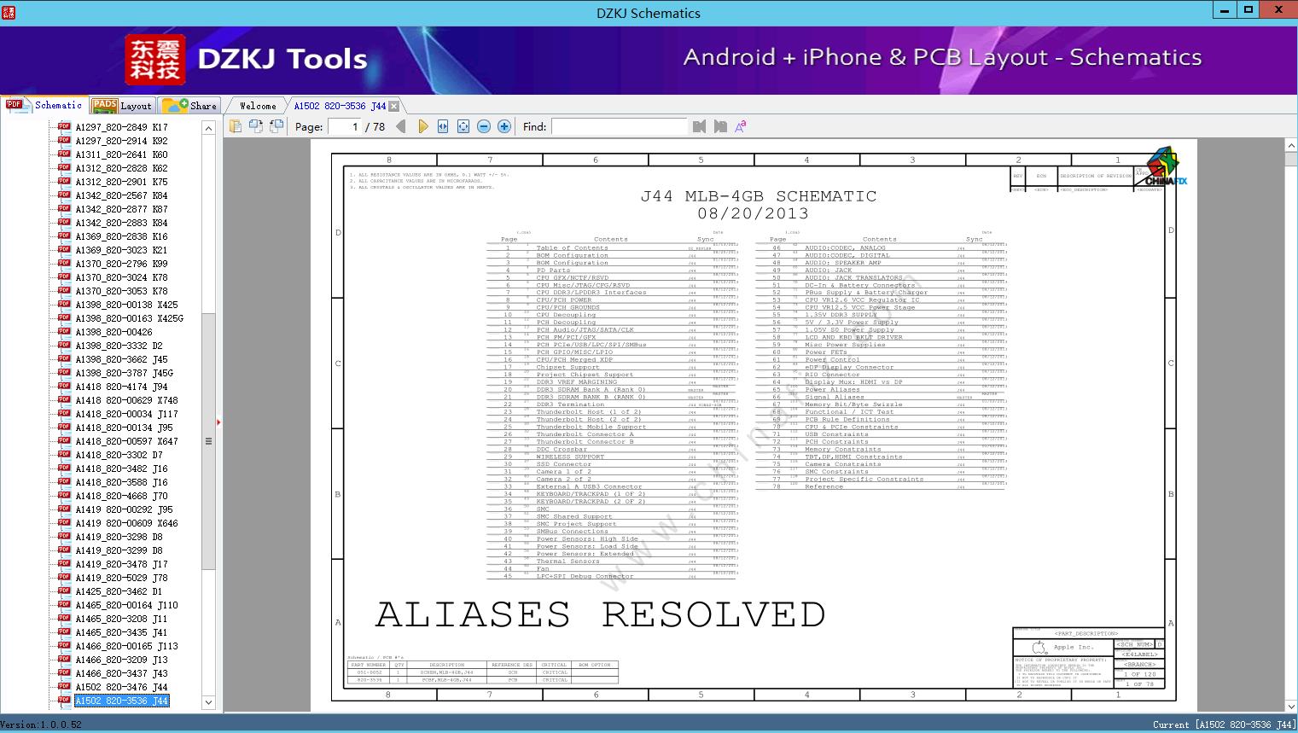
Task: Open A1466_820-3437 J43 schematic
Action: coord(121,673)
